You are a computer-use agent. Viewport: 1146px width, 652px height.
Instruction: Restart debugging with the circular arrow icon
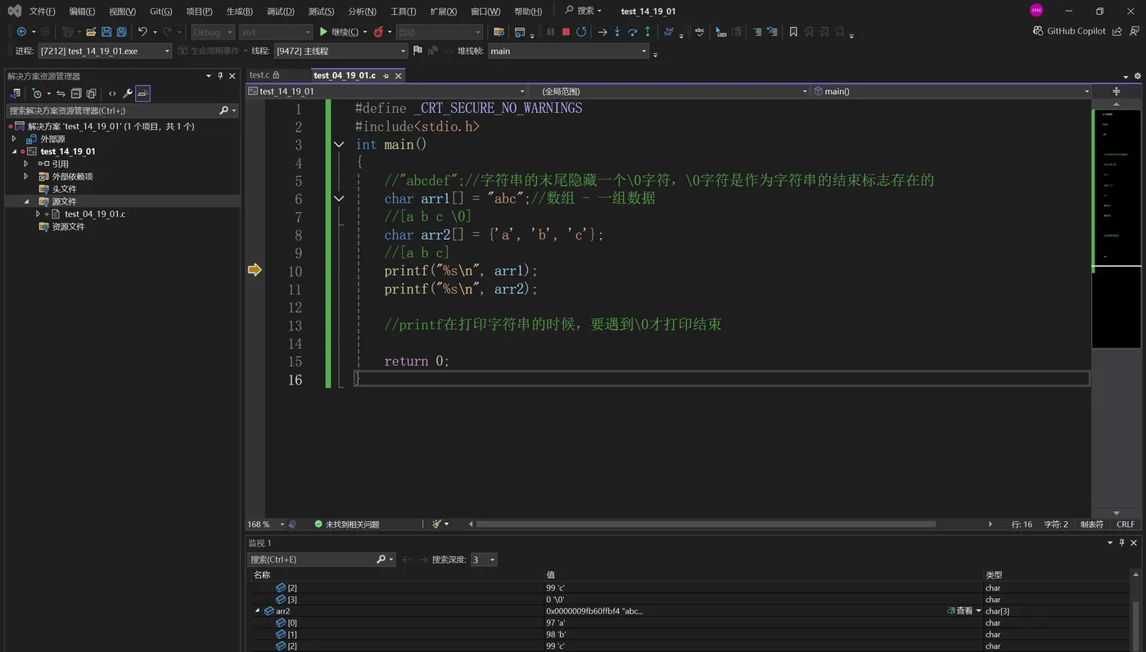click(x=581, y=32)
